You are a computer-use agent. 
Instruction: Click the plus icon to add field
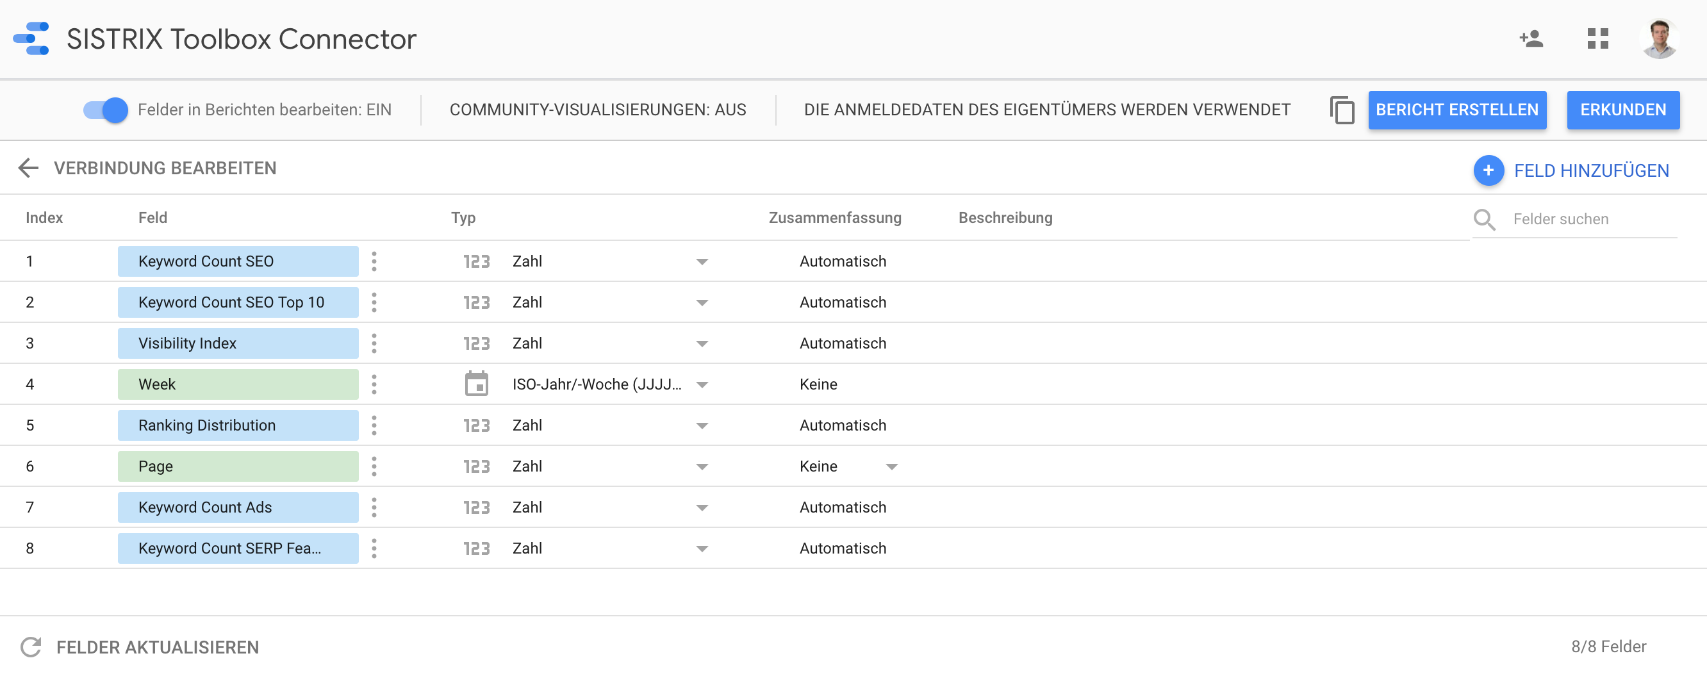click(1488, 171)
